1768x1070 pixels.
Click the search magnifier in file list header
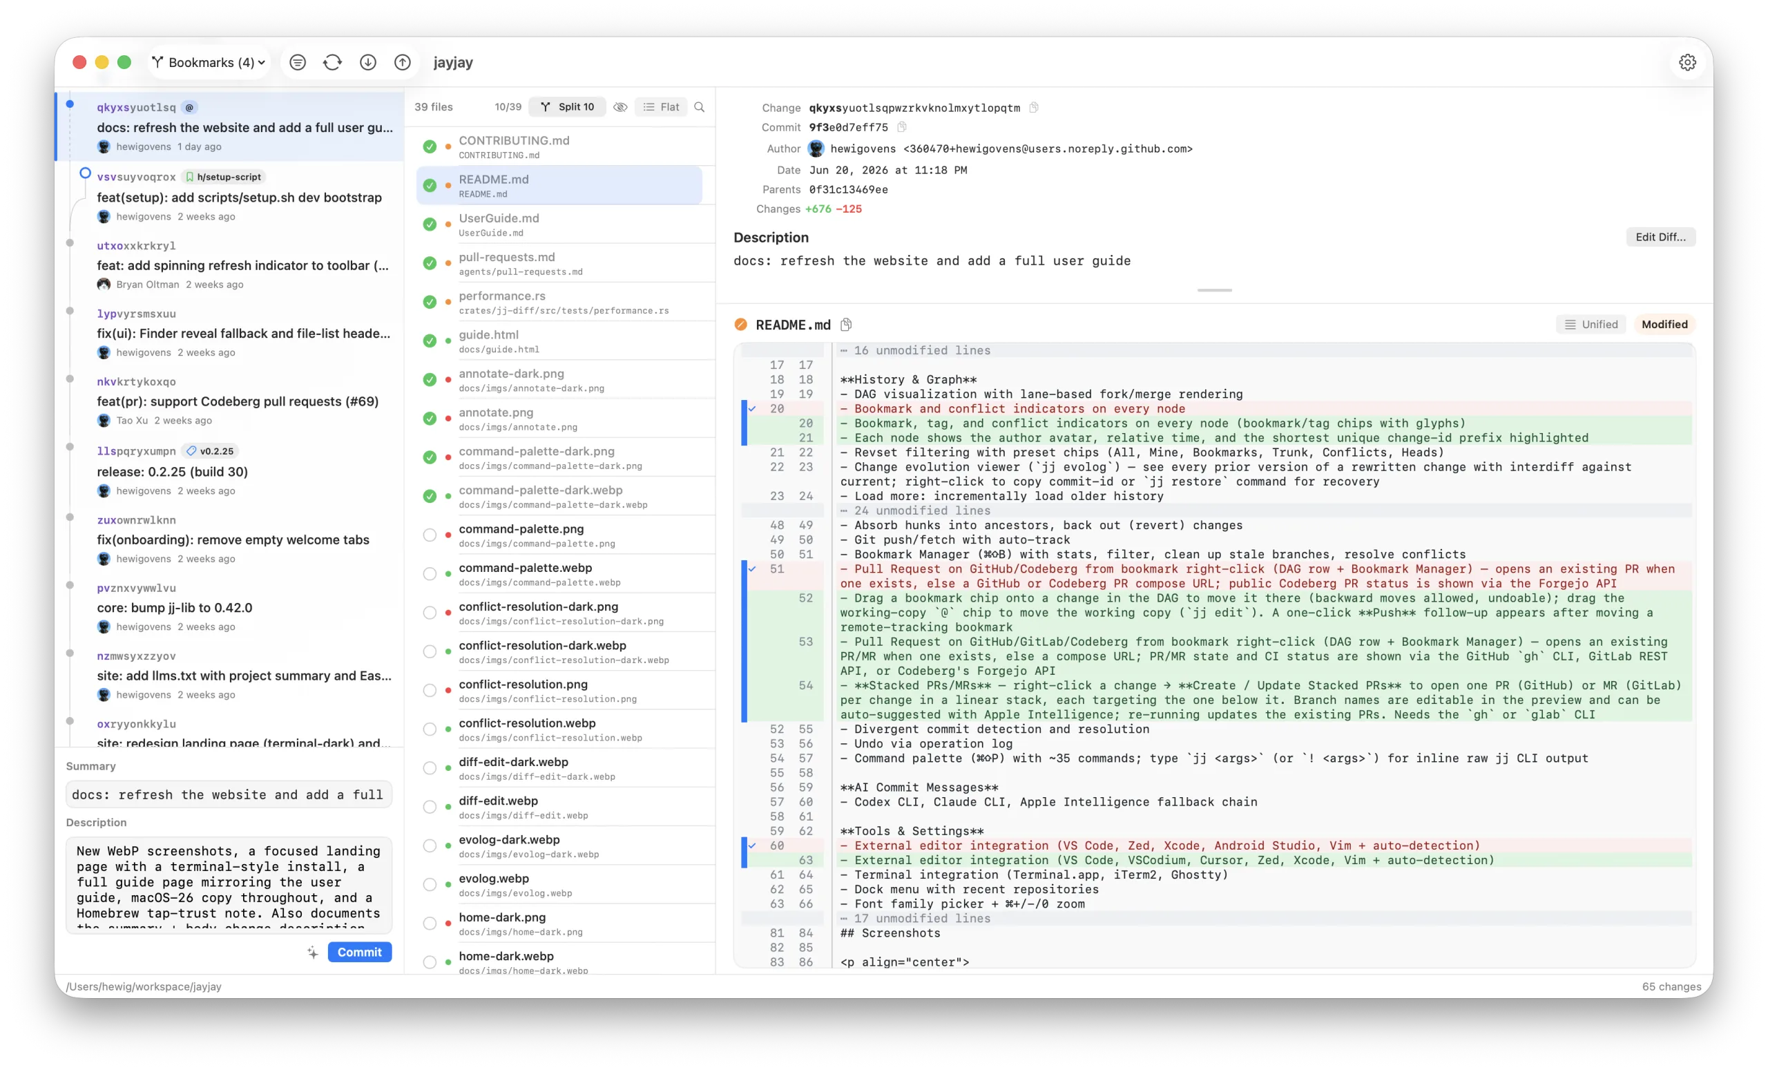click(x=700, y=107)
